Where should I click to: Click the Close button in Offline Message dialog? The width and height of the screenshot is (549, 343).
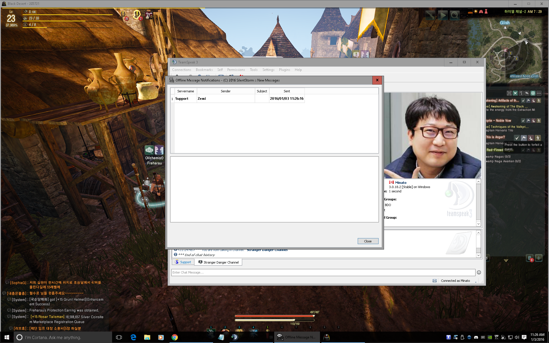click(x=368, y=241)
